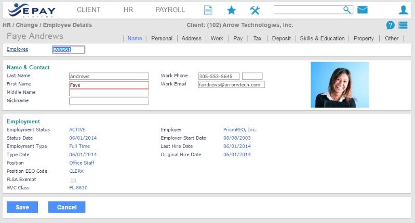415x223 pixels.
Task: Click the search magnifier icon
Action: coord(347,10)
